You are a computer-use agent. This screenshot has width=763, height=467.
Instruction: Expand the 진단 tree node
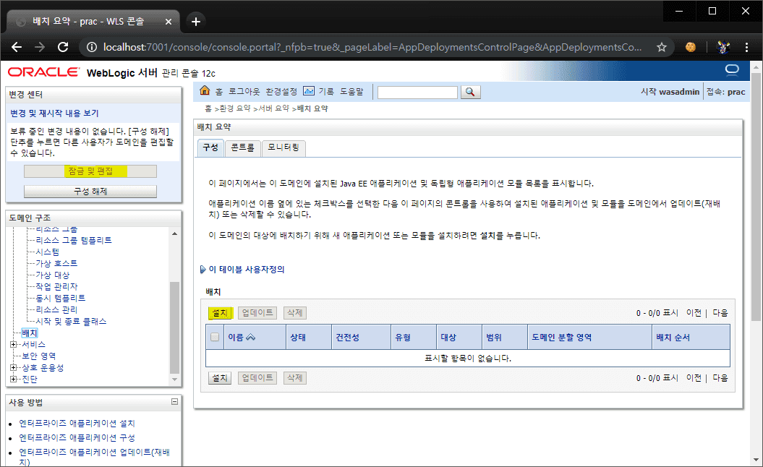tap(14, 380)
